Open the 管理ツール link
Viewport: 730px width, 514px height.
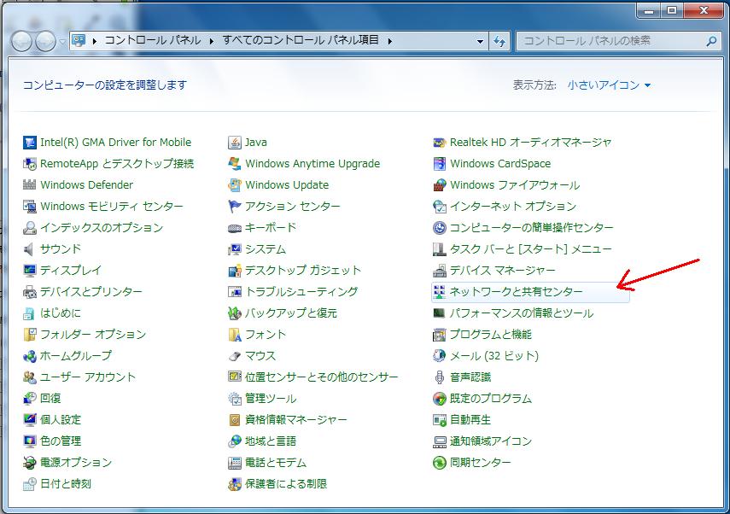271,399
